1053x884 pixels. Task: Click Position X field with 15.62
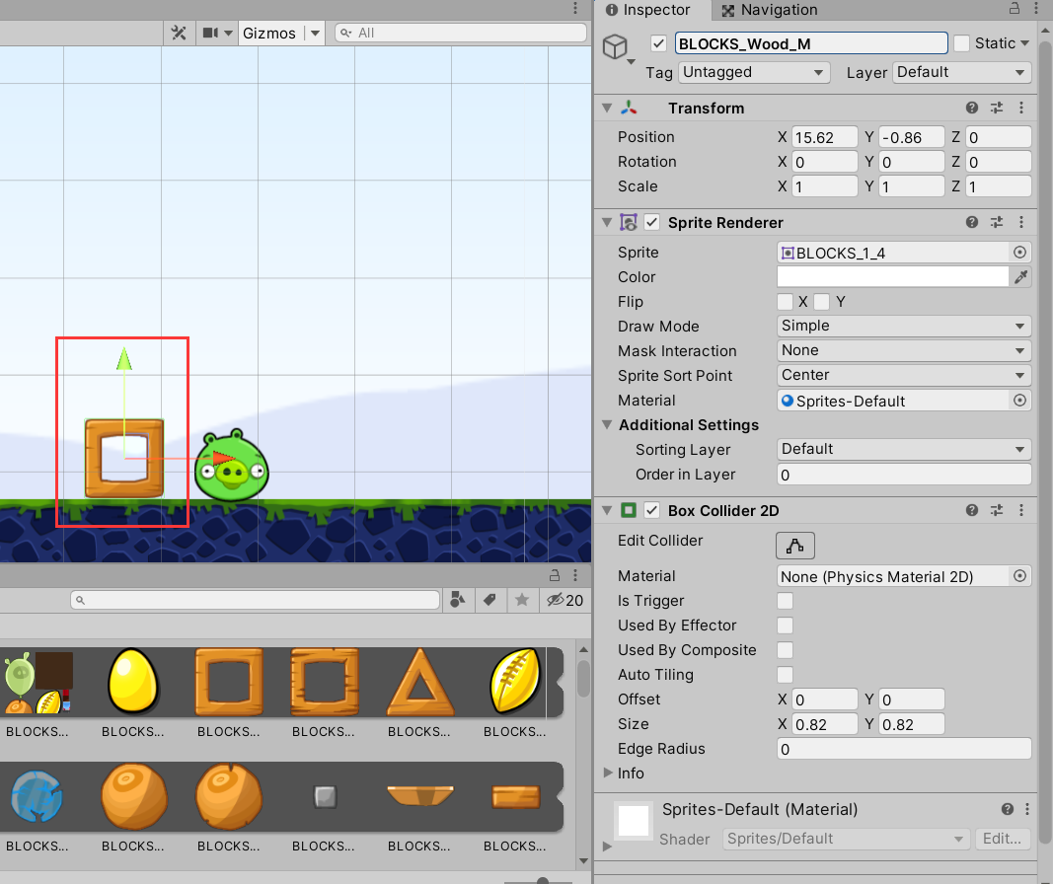click(x=825, y=137)
